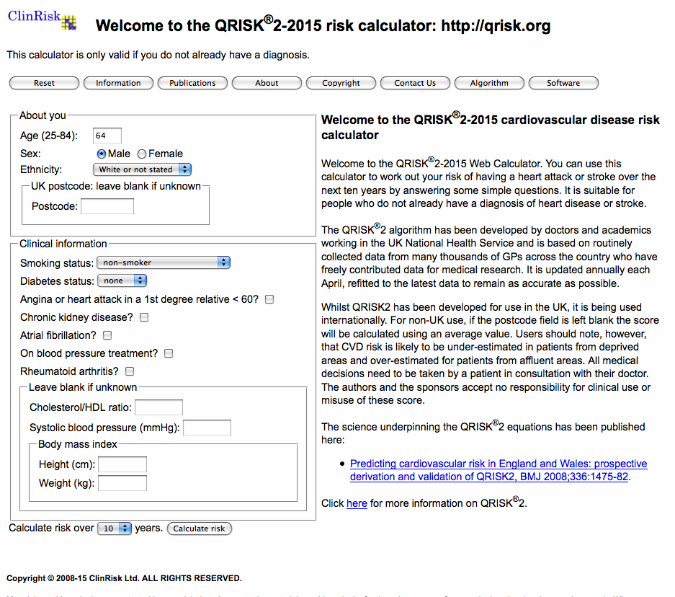Check the On blood pressure treatment box
Screen dimensions: 675x597
point(169,353)
